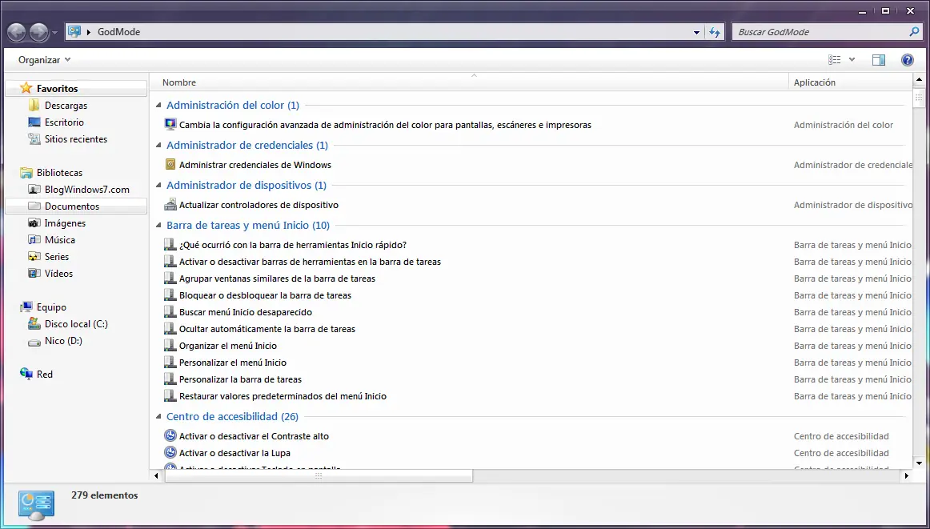Click icon for Activar o desactivar Contraste alto
This screenshot has height=529, width=930.
pyautogui.click(x=170, y=436)
